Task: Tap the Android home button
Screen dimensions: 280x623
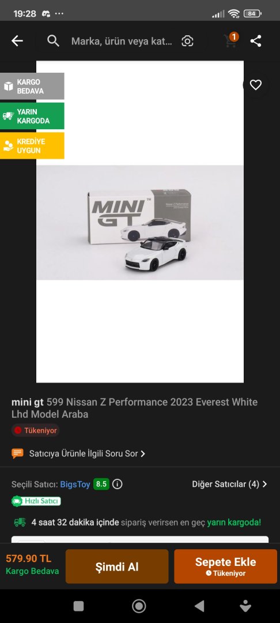Action: point(139,606)
